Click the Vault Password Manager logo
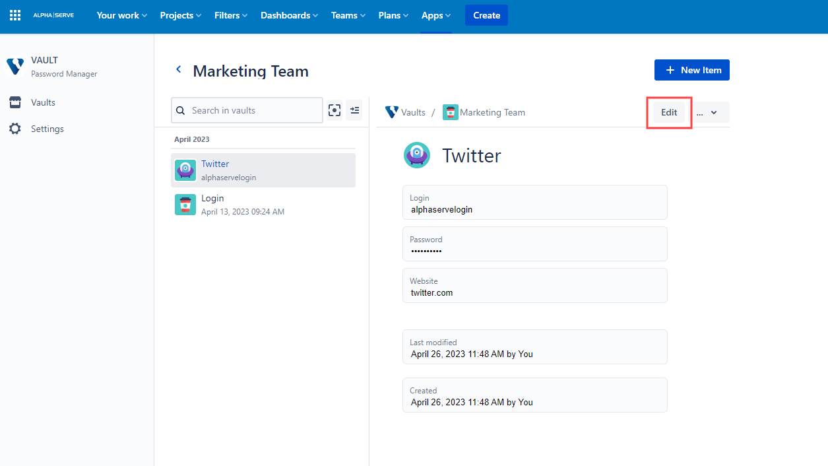 point(15,66)
